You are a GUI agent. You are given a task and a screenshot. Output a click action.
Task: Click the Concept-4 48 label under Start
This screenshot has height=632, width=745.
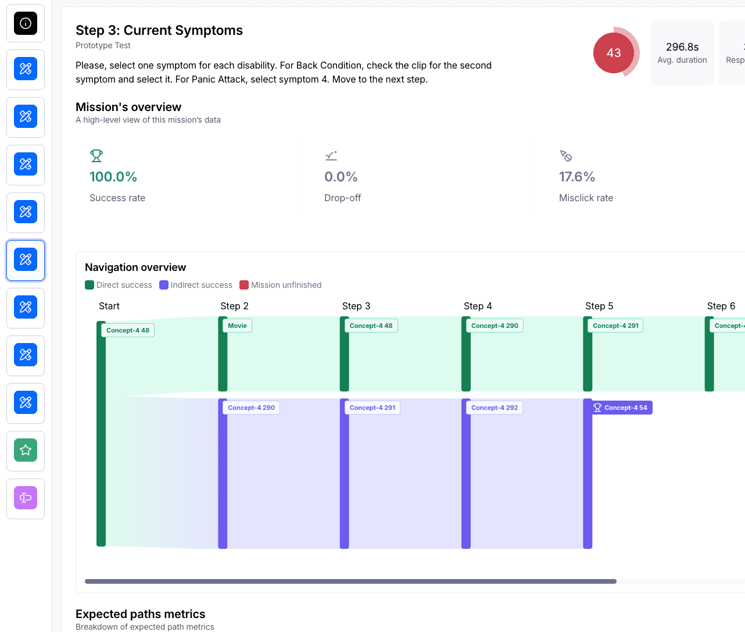(x=128, y=330)
